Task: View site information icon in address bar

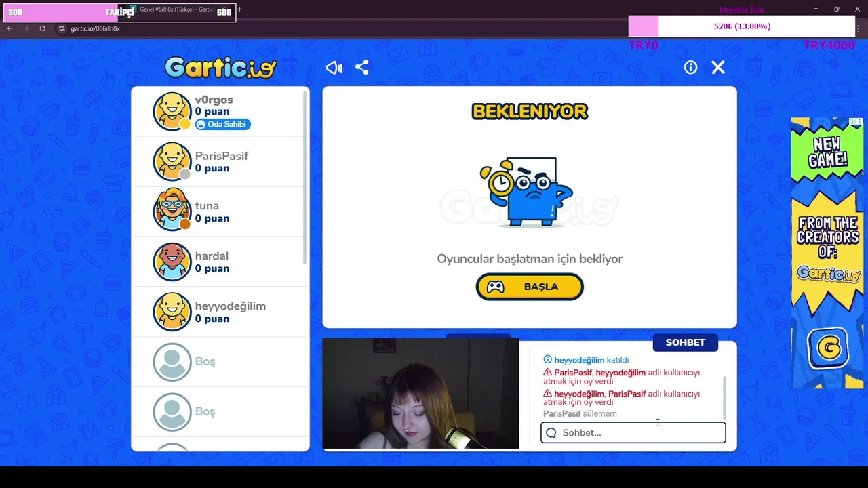Action: 62,28
